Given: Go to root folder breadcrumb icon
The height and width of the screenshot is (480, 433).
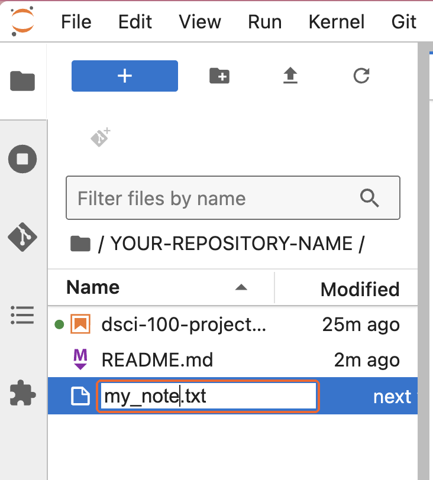Looking at the screenshot, I should click(x=80, y=244).
